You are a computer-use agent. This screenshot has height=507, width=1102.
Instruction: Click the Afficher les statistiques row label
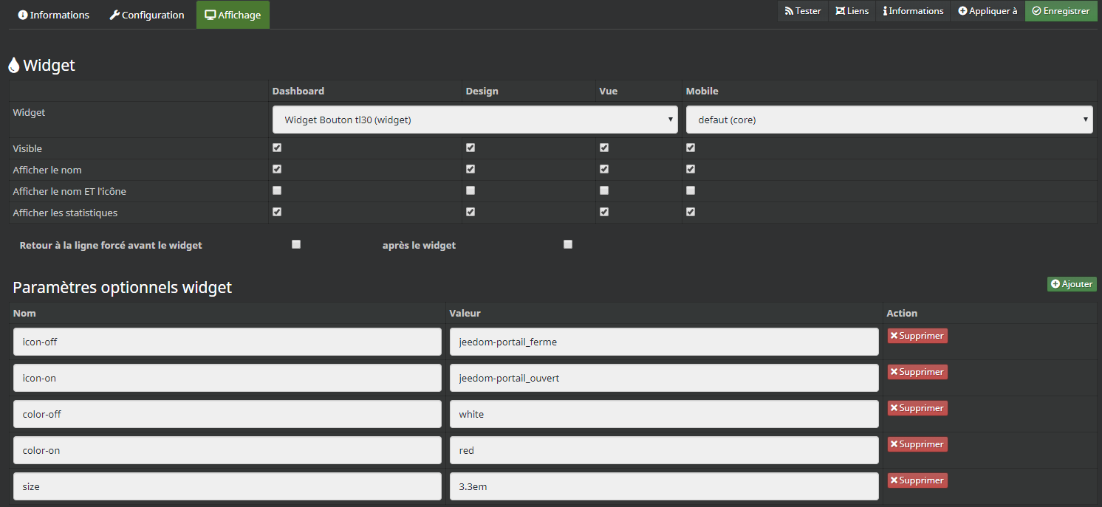pos(65,213)
